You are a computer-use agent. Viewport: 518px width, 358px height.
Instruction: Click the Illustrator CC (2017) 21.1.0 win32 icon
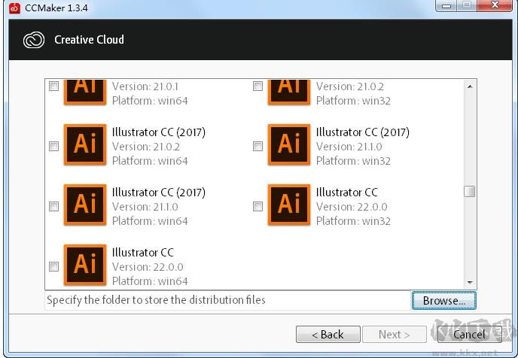[289, 144]
